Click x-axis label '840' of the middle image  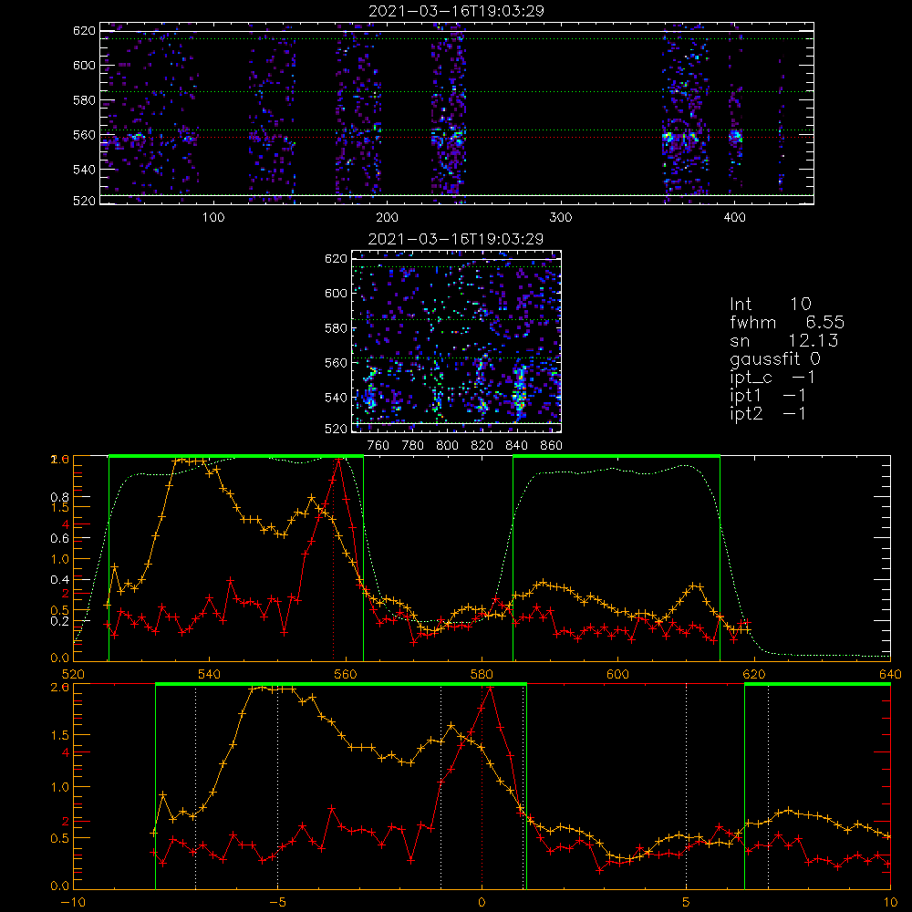516,446
